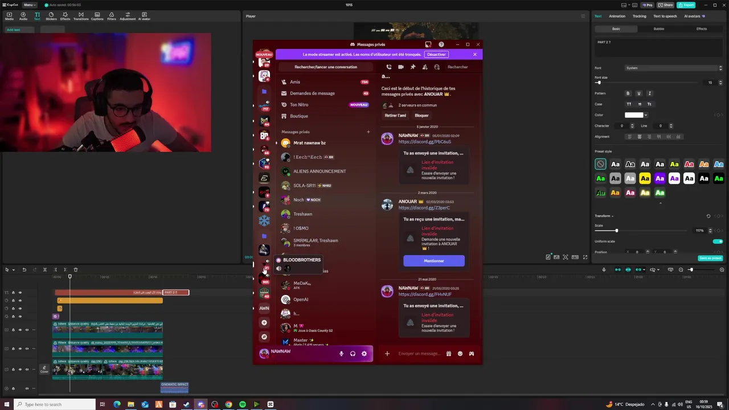
Task: Switch to the Tracking tab
Action: pyautogui.click(x=639, y=16)
